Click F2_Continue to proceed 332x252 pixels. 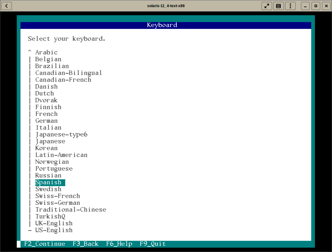[x=44, y=244]
